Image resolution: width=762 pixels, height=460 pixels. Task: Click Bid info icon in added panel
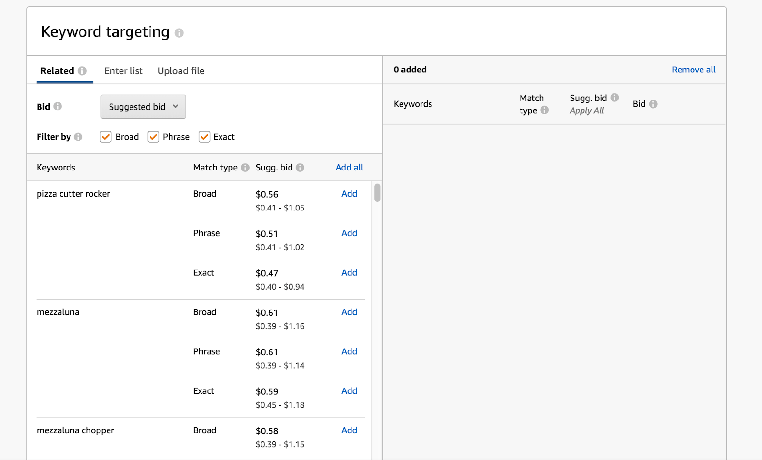(653, 104)
